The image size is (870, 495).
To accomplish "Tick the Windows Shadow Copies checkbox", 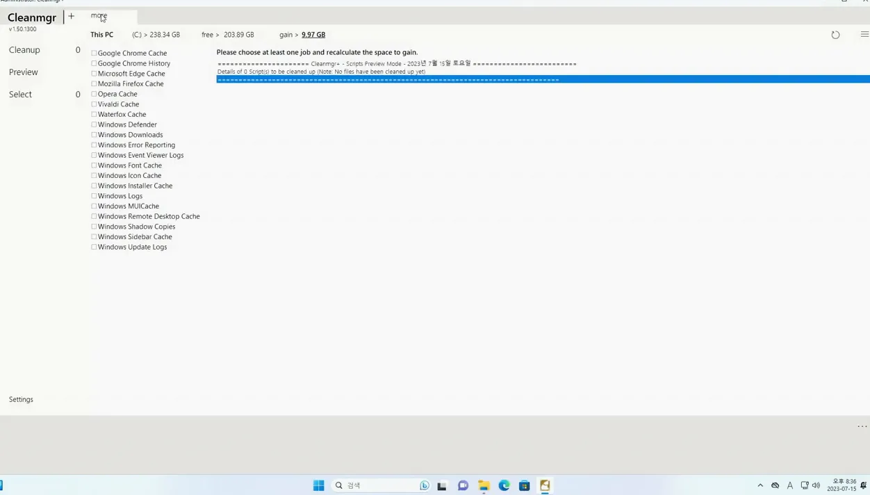I will 94,227.
